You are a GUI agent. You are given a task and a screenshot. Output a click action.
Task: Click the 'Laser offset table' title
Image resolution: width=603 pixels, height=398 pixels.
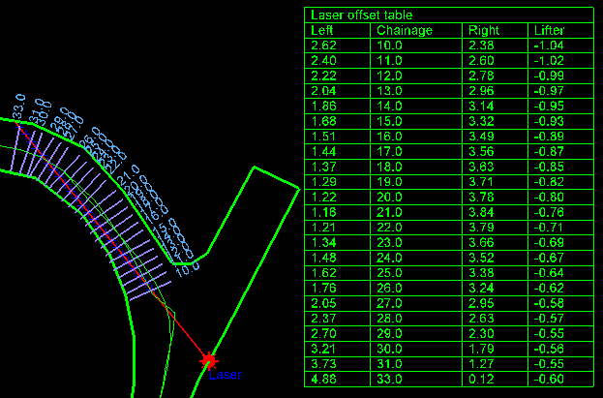[x=361, y=15]
